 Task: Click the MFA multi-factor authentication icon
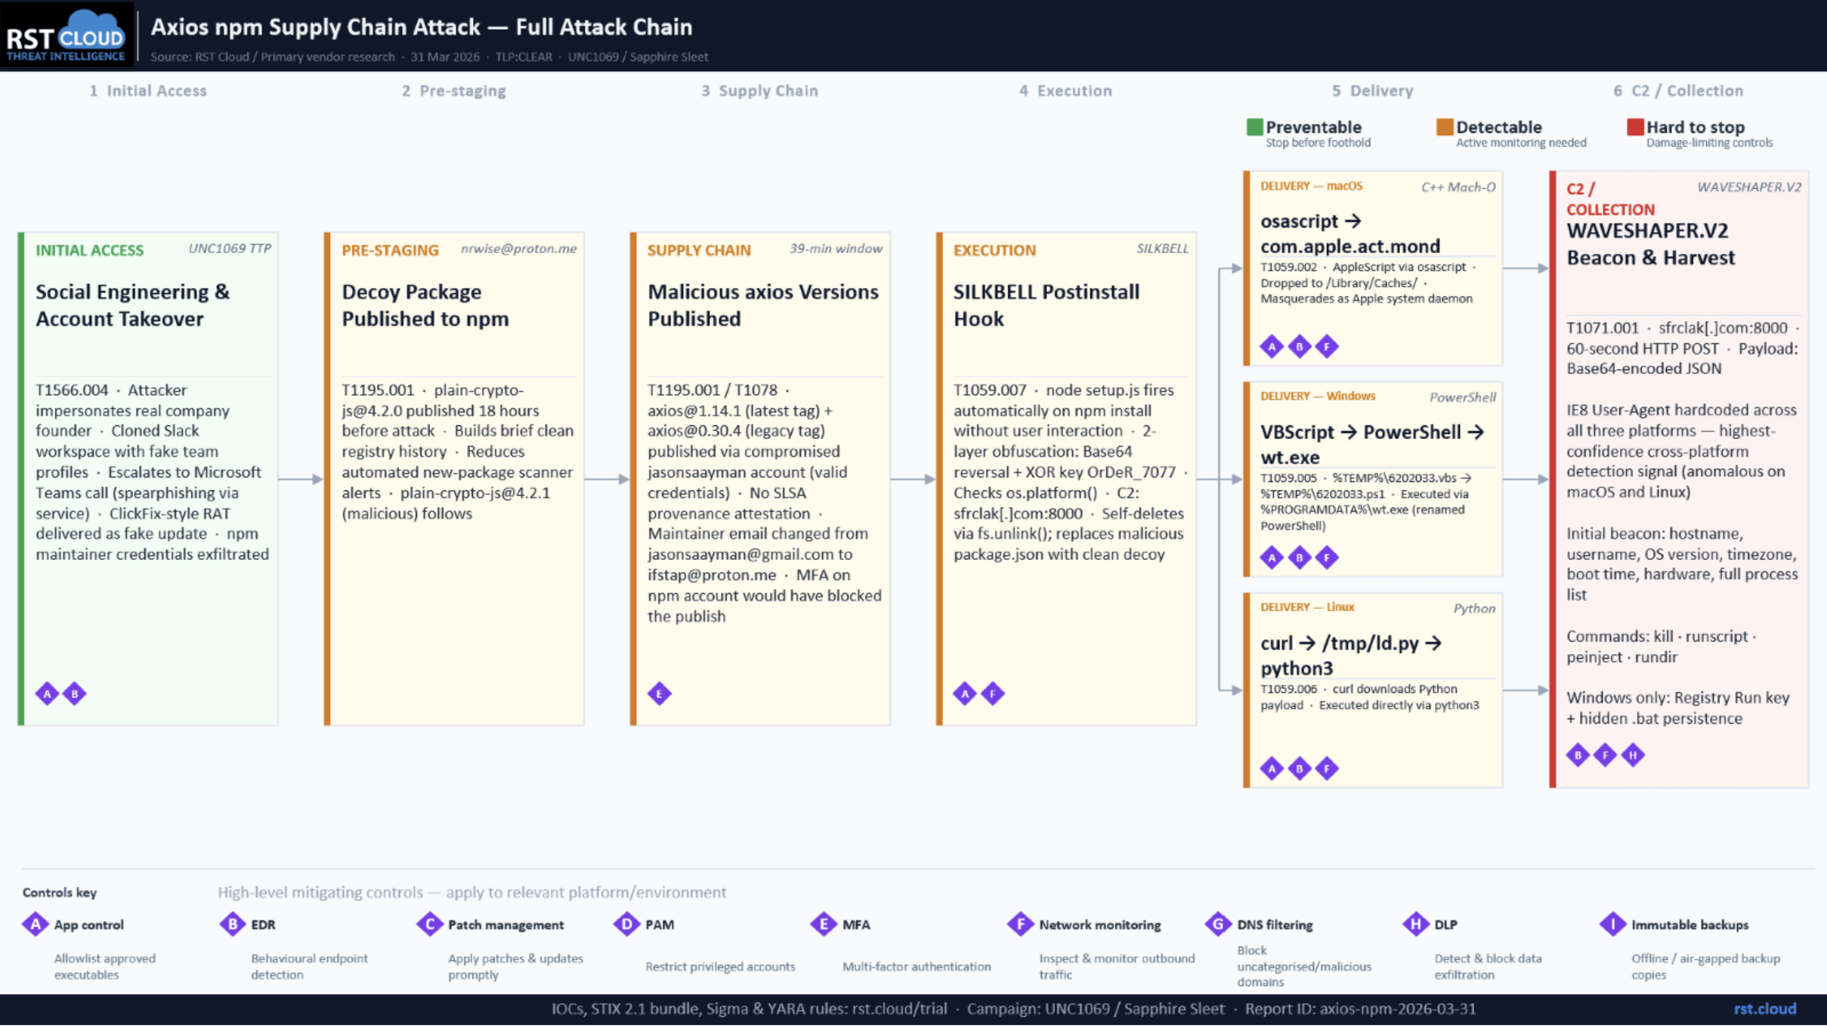(822, 924)
